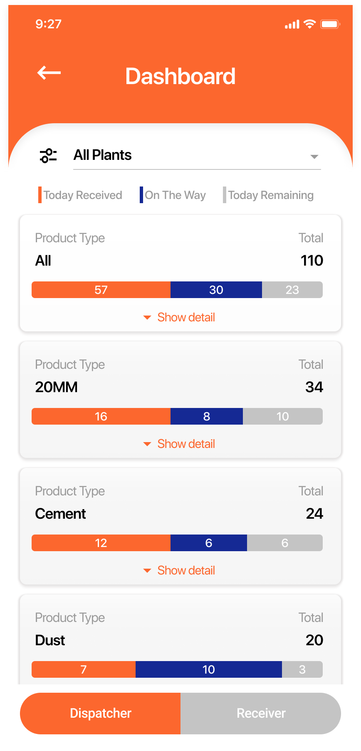Switch to Dispatcher mode

pyautogui.click(x=100, y=713)
